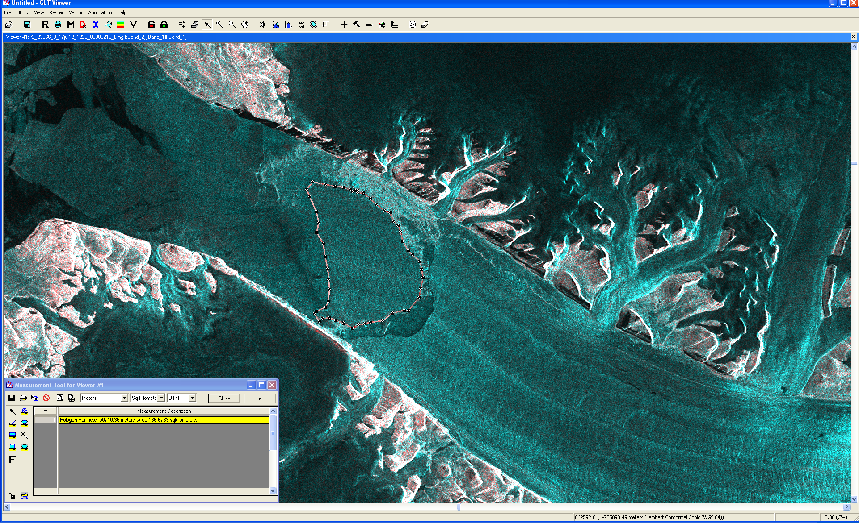
Task: Select the polyline length measure tool
Action: pyautogui.click(x=13, y=423)
